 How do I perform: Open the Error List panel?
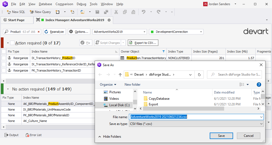[x=33, y=135]
